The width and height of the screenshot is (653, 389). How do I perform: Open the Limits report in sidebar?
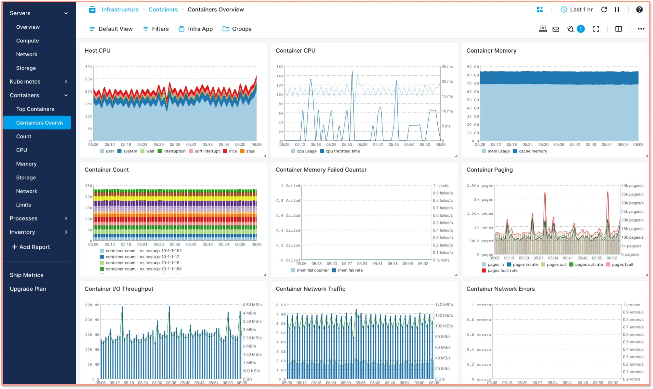coord(23,205)
